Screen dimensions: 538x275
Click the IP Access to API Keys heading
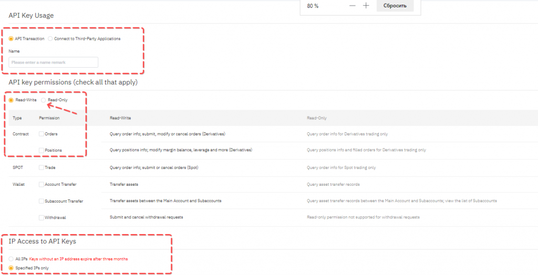coord(42,241)
